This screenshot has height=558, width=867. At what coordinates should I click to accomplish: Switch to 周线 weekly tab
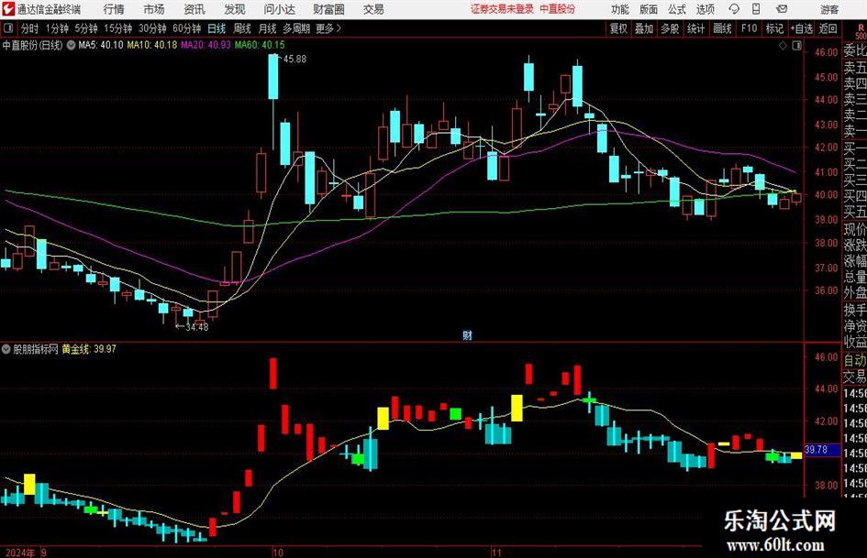(x=241, y=28)
